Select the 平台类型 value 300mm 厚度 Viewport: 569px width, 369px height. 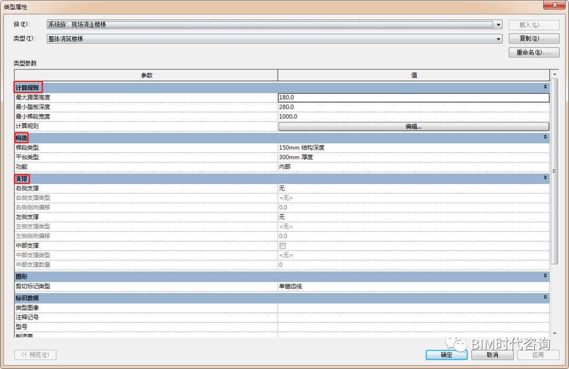coord(414,157)
